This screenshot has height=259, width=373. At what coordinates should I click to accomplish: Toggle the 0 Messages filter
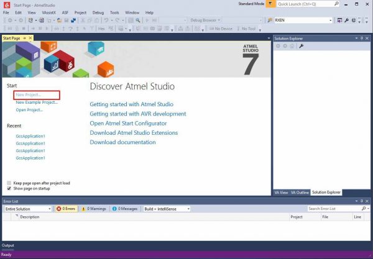click(125, 209)
